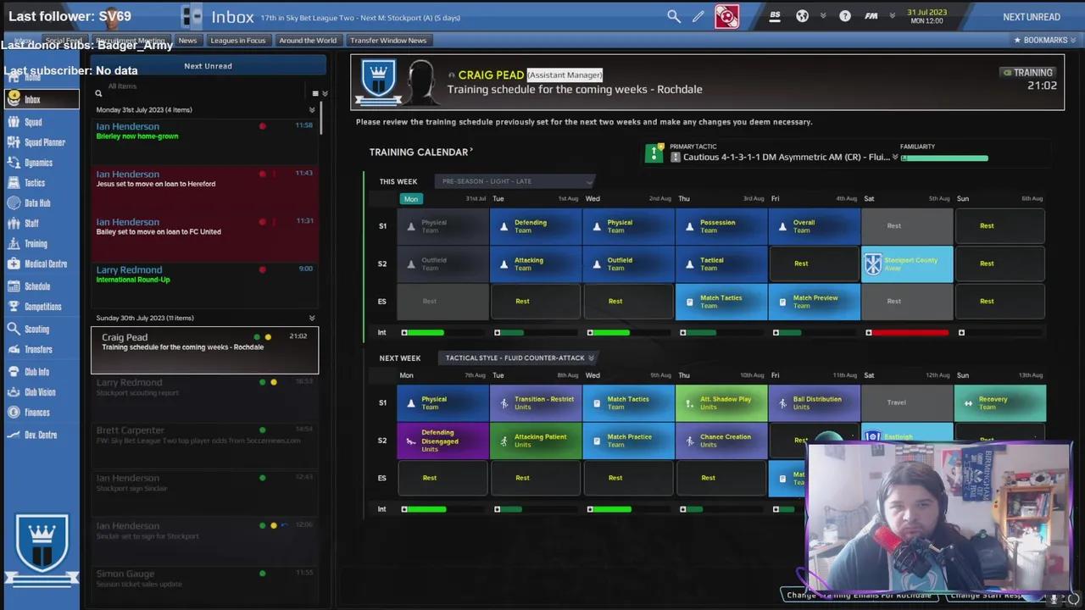This screenshot has width=1085, height=610.
Task: Open the Finances sidebar section
Action: (x=36, y=413)
